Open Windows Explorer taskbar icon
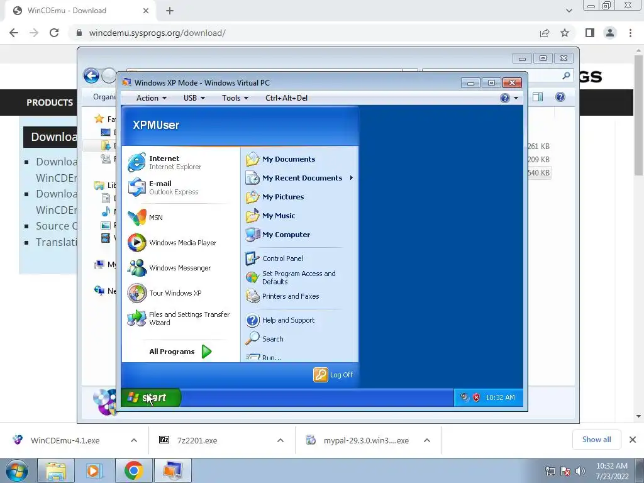Screen dimensions: 644x483 [56, 470]
